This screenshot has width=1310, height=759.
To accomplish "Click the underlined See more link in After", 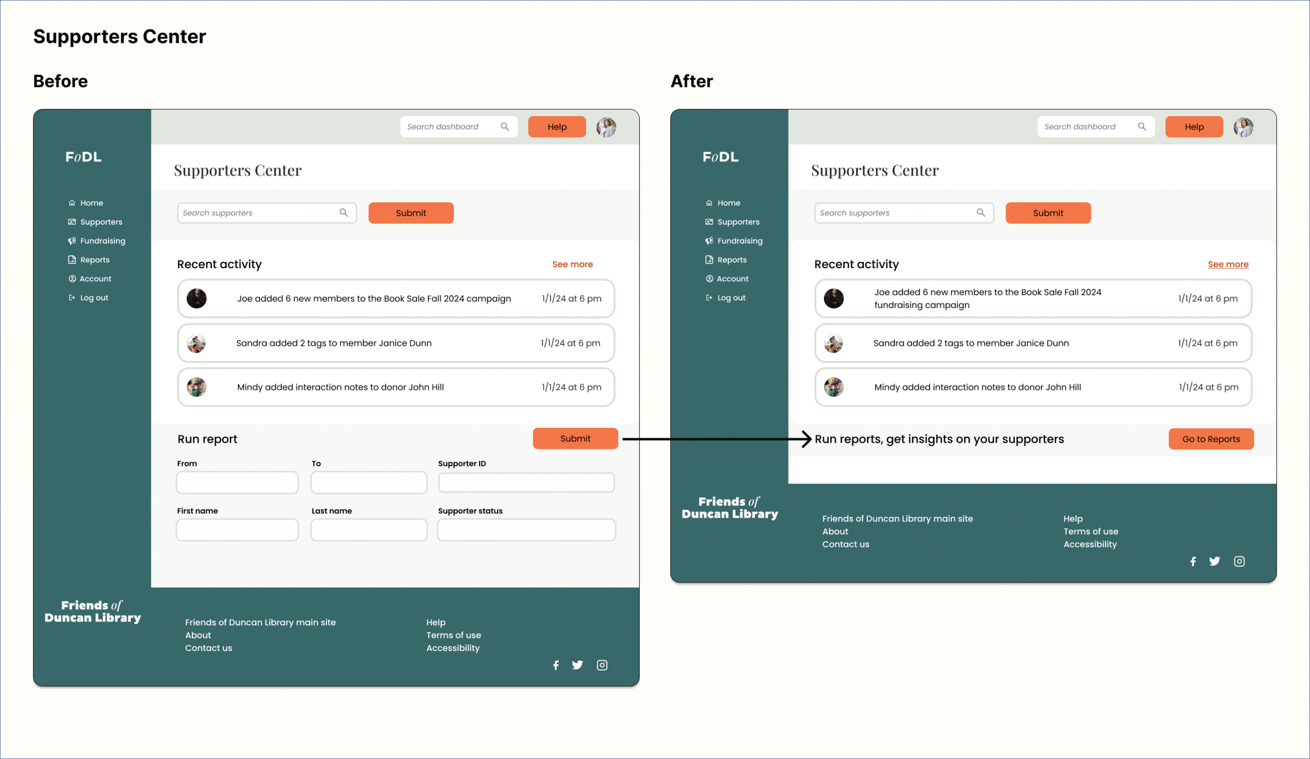I will click(x=1228, y=264).
